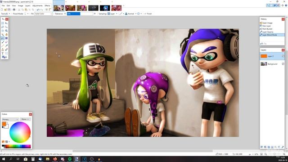Open the Fill Solid Color combo box
The image size is (288, 162).
44,13
